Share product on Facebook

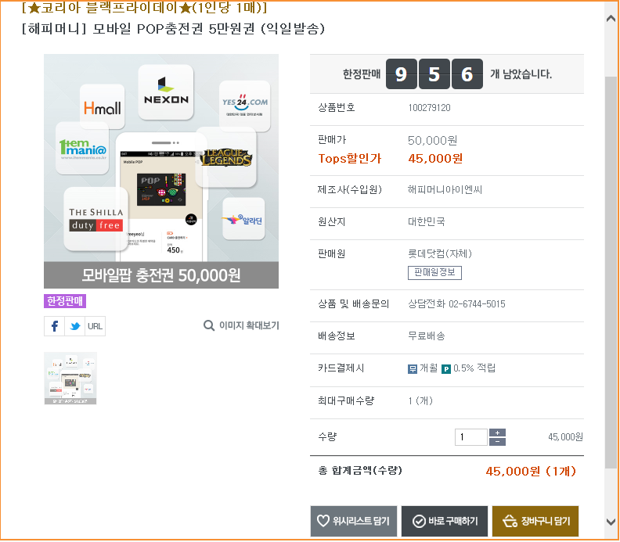coord(54,326)
